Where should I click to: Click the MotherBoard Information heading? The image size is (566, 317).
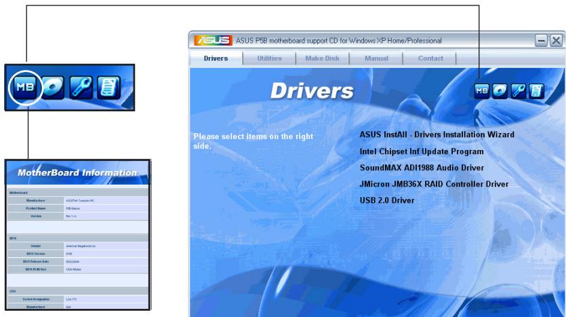pyautogui.click(x=77, y=173)
